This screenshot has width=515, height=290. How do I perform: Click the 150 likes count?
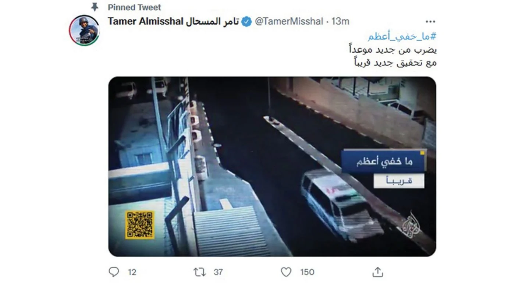pyautogui.click(x=307, y=272)
